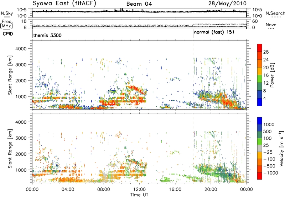This screenshot has height=197, width=285.
Task: Click the 12:00 time tick label
Action: (139, 190)
